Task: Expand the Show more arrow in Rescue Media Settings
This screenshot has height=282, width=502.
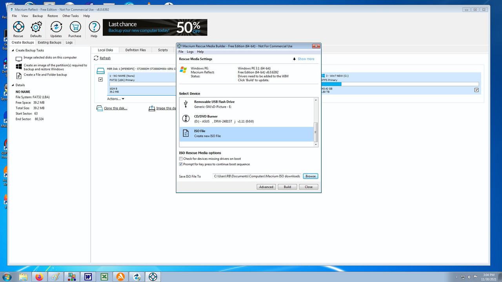Action: click(294, 59)
